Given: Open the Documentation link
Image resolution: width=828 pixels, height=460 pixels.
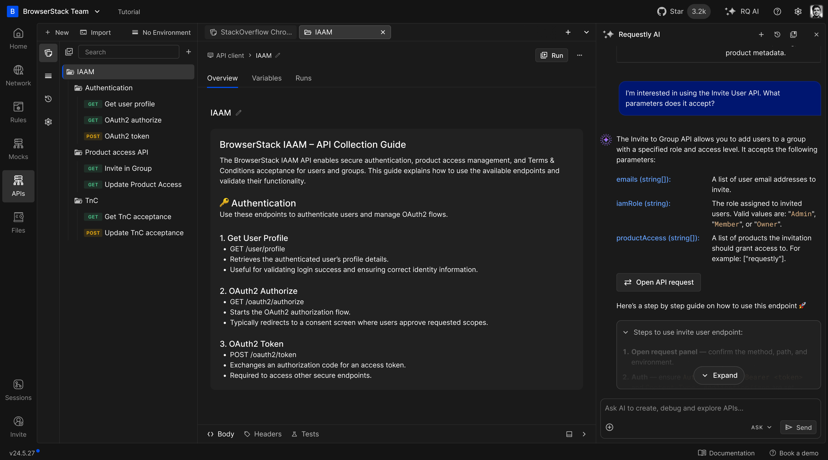Looking at the screenshot, I should [x=726, y=453].
